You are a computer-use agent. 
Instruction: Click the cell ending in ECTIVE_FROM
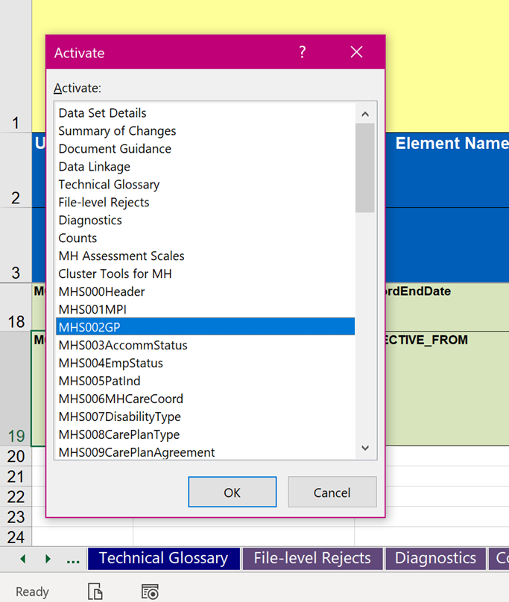pos(447,388)
